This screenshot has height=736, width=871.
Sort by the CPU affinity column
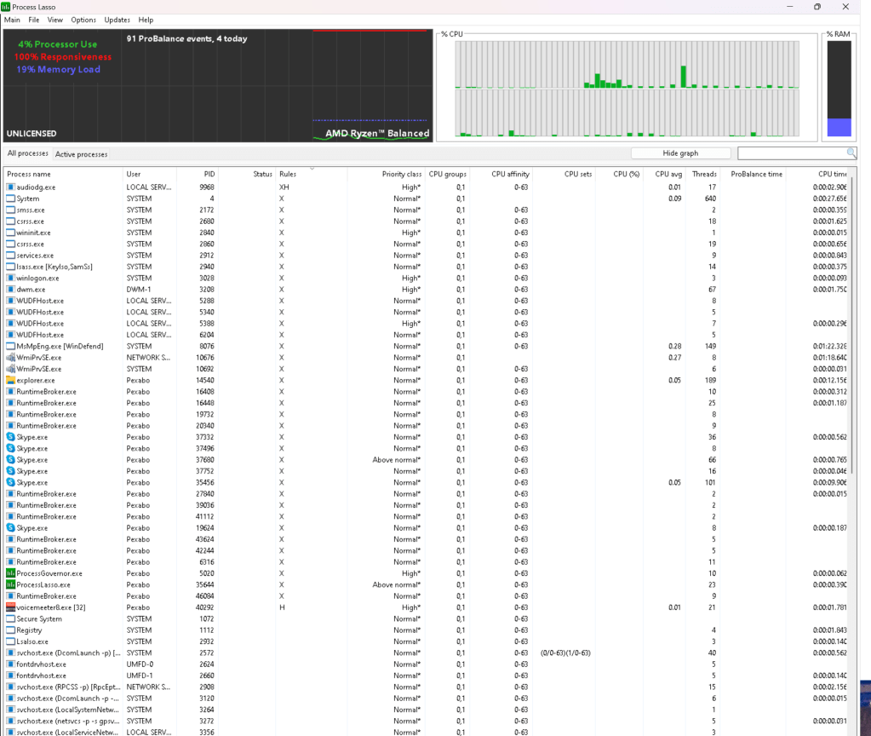(x=501, y=174)
